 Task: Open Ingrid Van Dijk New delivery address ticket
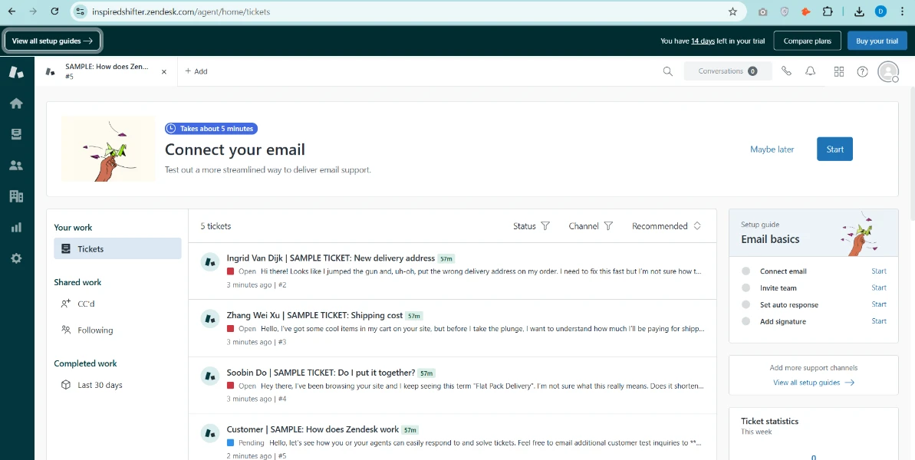[453, 271]
